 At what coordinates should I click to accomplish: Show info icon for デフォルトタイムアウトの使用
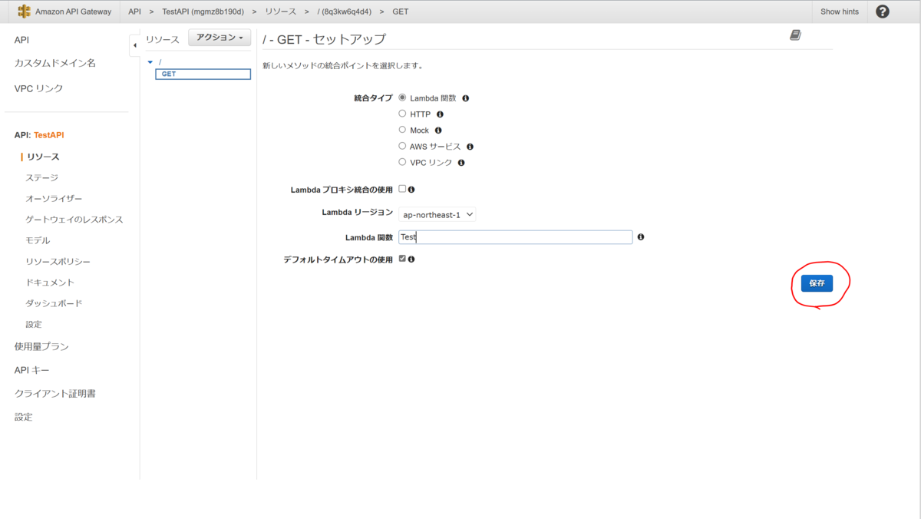point(411,259)
